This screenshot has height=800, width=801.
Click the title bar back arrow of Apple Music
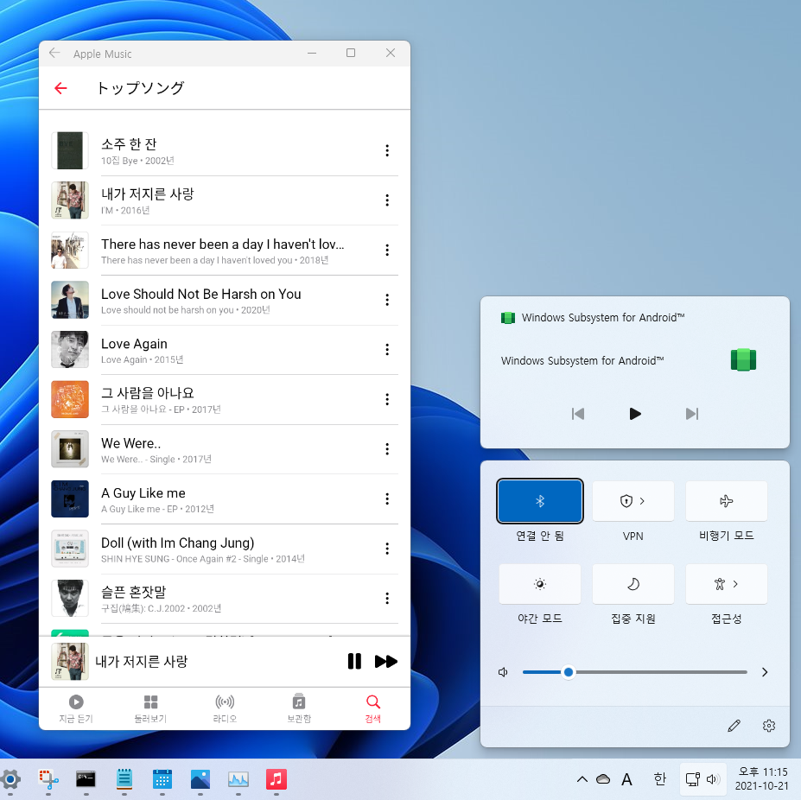pyautogui.click(x=54, y=53)
